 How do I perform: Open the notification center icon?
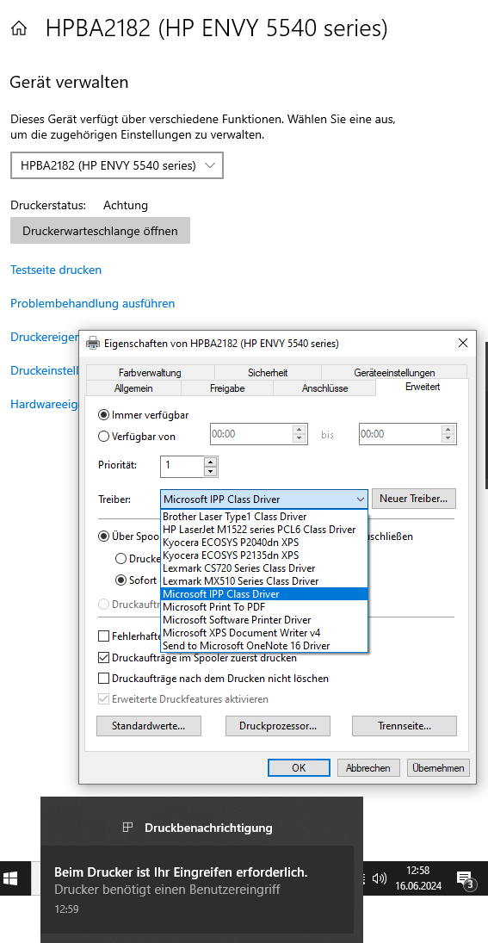(x=465, y=879)
